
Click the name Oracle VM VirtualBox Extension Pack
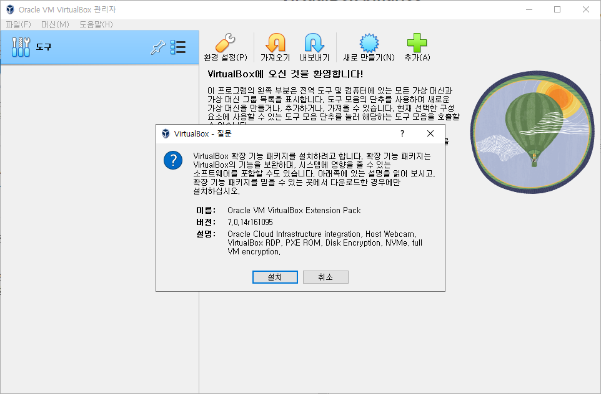(x=294, y=210)
